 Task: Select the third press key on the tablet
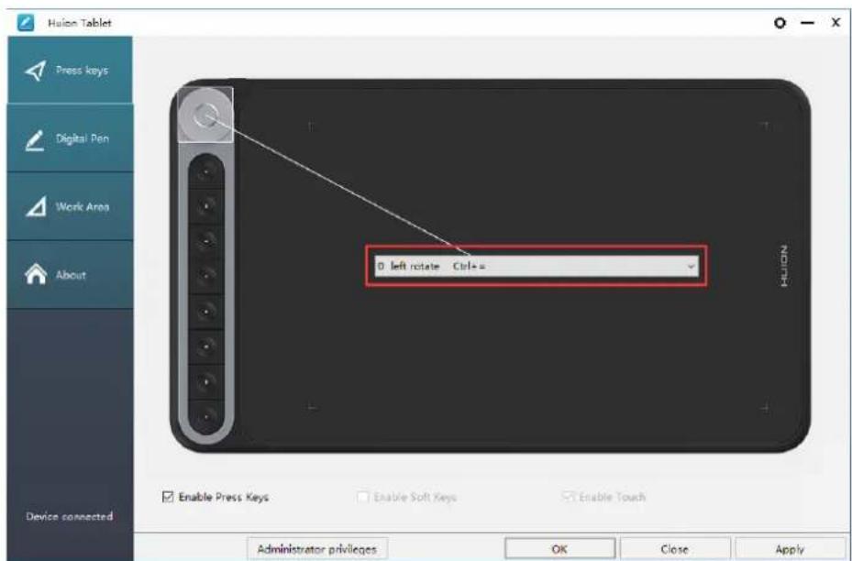point(206,241)
